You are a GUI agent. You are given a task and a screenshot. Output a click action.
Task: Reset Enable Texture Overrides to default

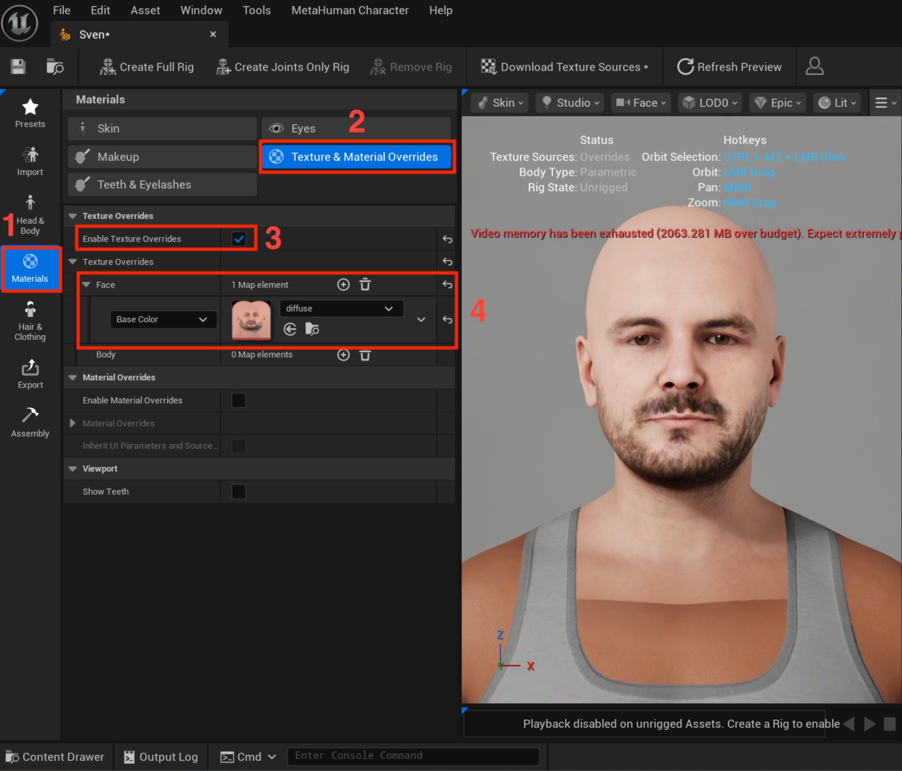pos(448,239)
